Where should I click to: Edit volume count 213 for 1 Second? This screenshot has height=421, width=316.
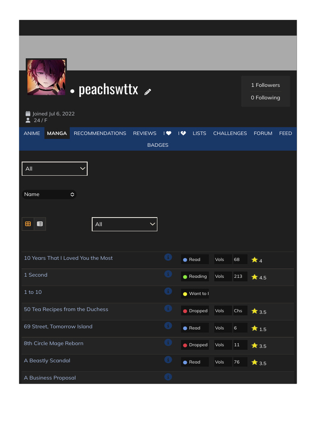coord(240,276)
